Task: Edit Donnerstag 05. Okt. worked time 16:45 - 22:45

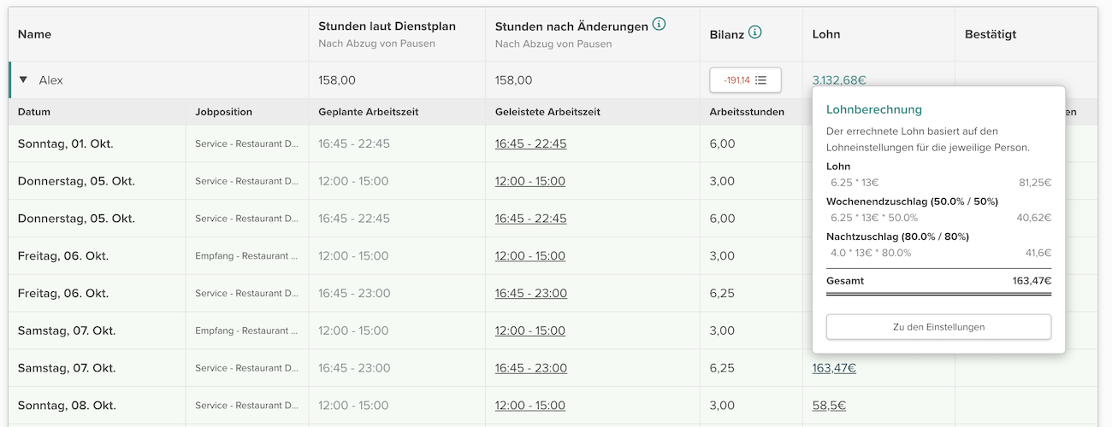Action: point(530,219)
